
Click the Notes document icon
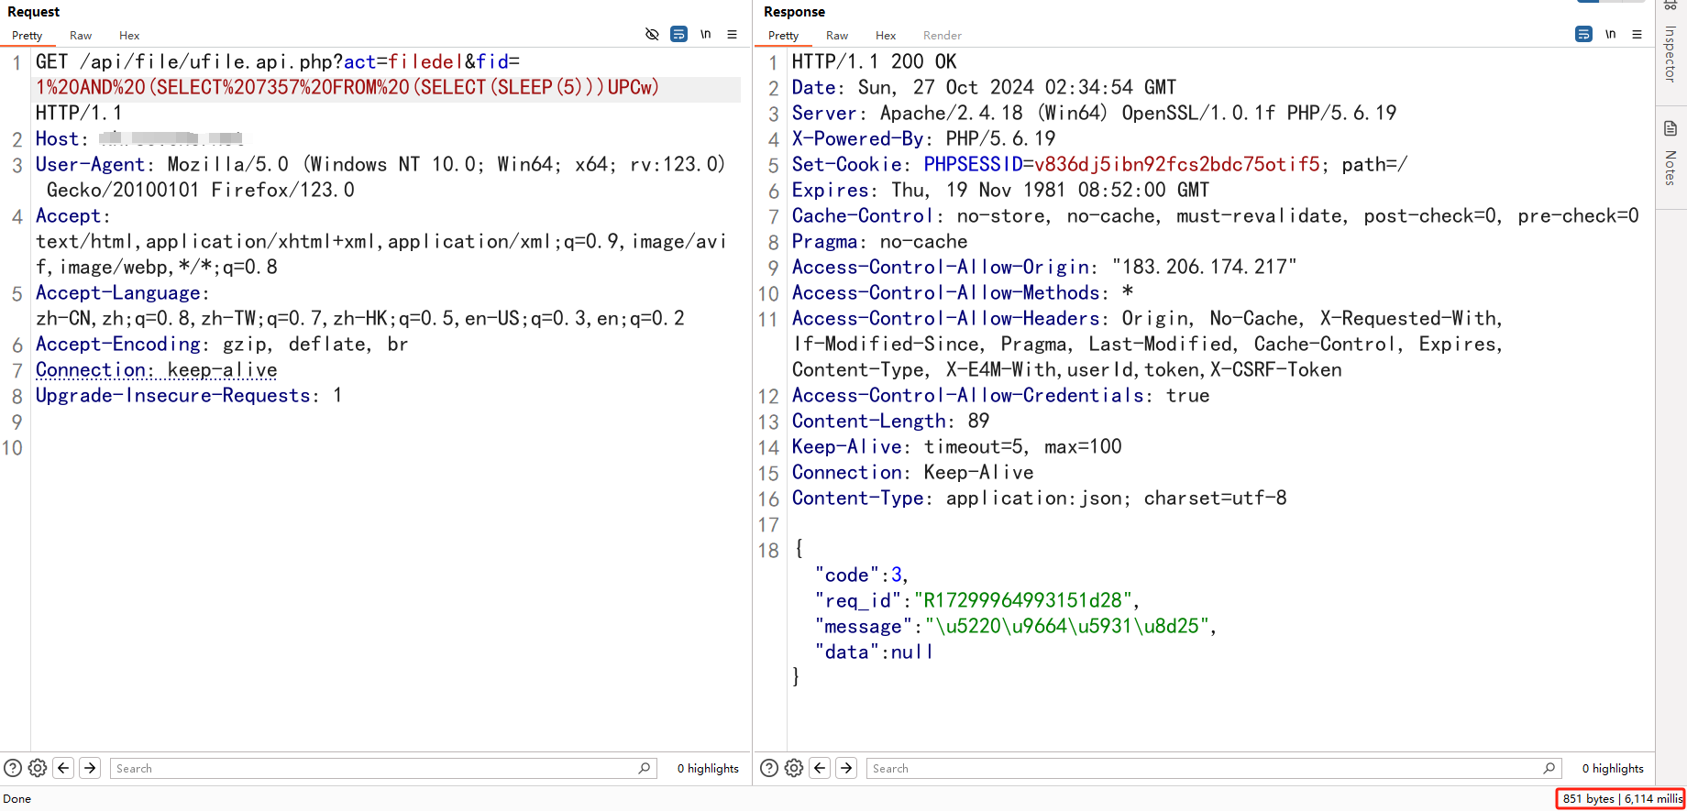pyautogui.click(x=1670, y=128)
